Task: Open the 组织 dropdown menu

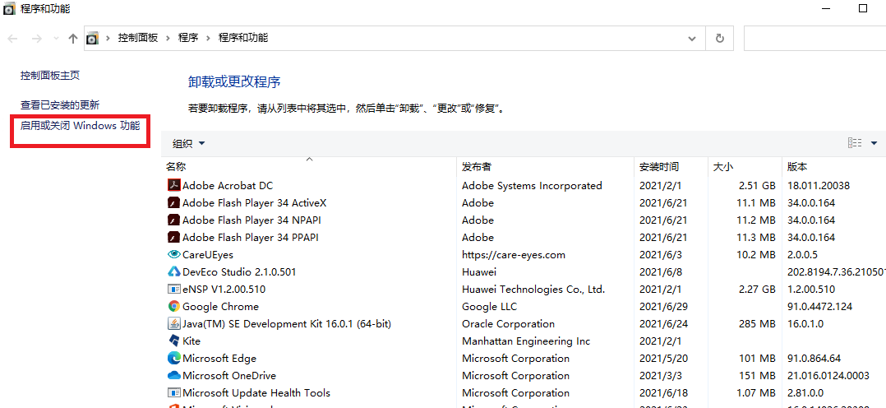Action: (x=188, y=143)
